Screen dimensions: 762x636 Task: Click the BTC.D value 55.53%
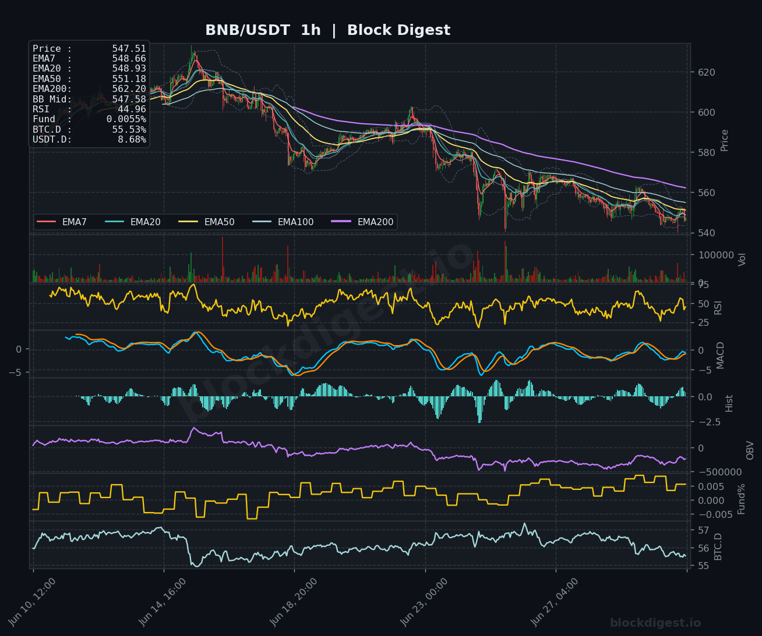129,130
